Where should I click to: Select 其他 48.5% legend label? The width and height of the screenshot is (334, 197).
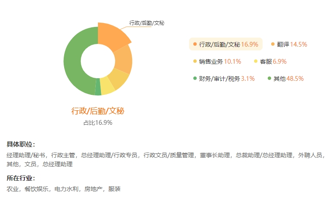click(x=285, y=79)
